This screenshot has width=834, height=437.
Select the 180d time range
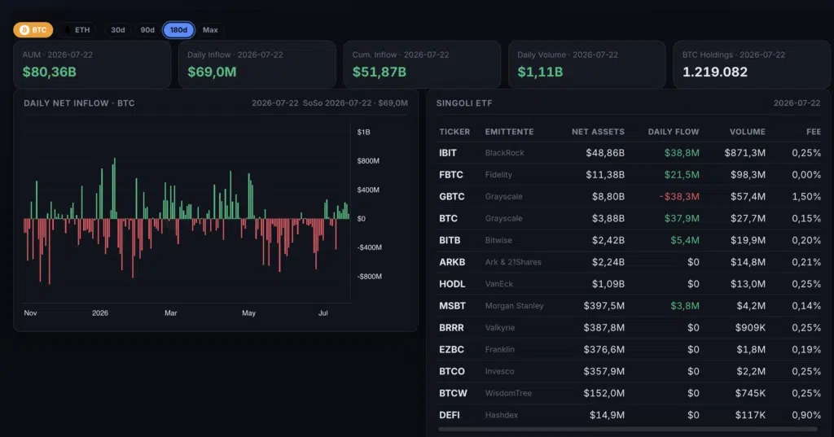pos(178,30)
